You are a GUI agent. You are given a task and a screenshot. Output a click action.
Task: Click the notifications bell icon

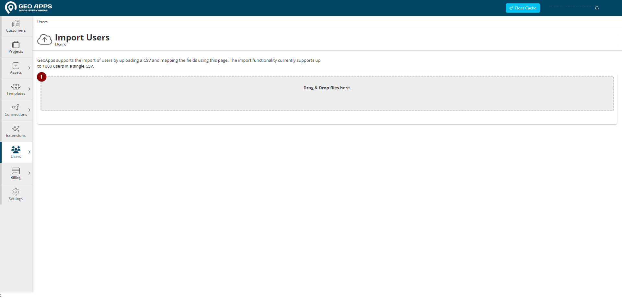pyautogui.click(x=597, y=8)
